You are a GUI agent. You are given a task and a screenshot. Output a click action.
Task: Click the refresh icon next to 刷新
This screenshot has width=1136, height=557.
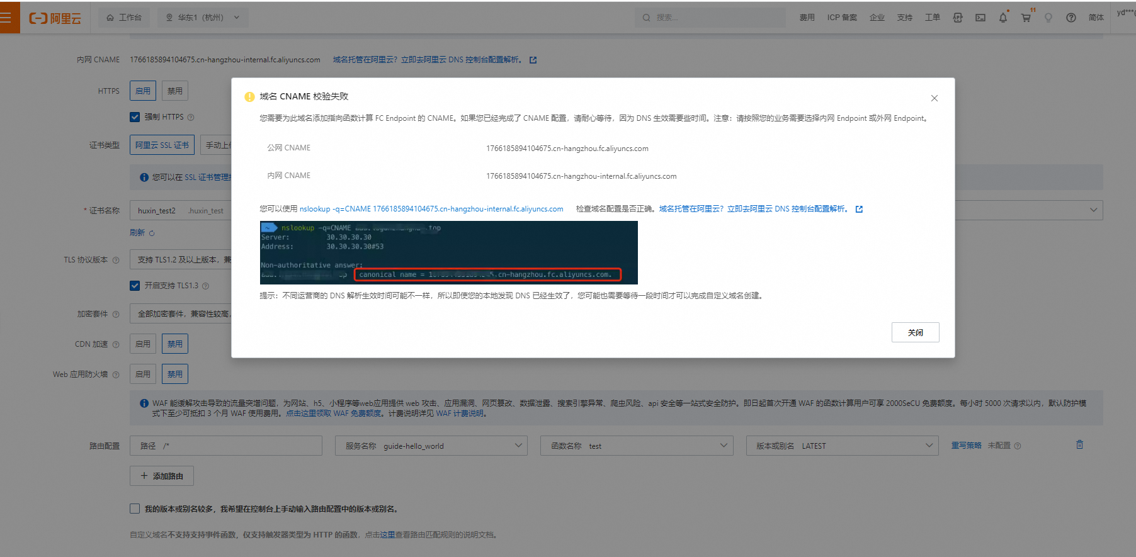click(x=152, y=233)
